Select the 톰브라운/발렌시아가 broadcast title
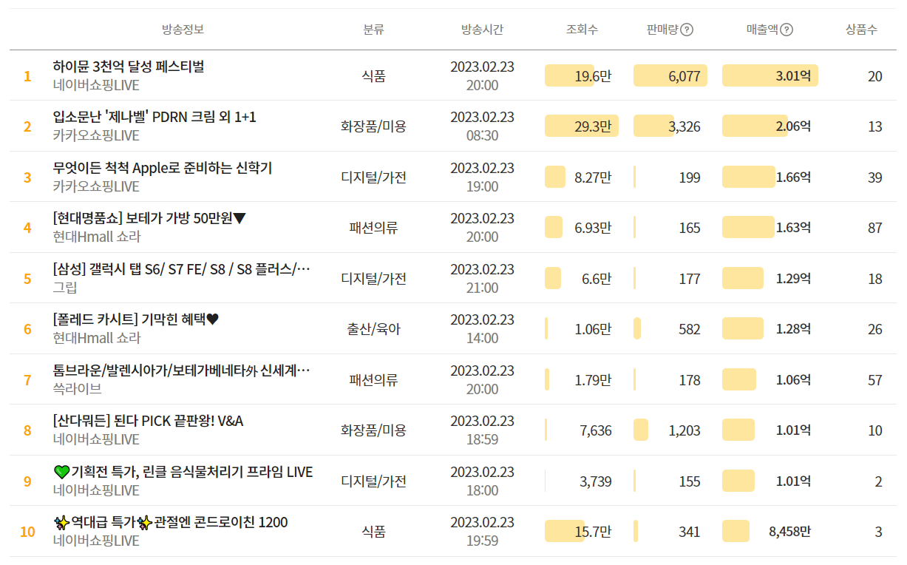The image size is (907, 565). pos(181,371)
